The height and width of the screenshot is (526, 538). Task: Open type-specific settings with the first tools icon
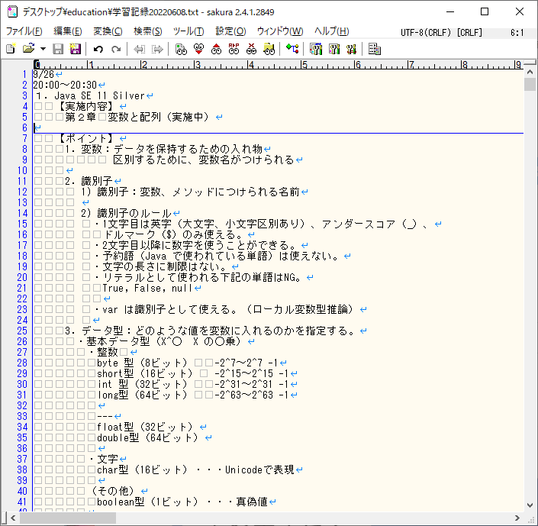tap(316, 50)
